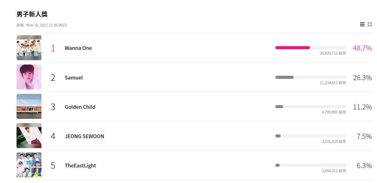This screenshot has height=183, width=377.
Task: Open Golden Child thumbnail image
Action: [x=29, y=106]
